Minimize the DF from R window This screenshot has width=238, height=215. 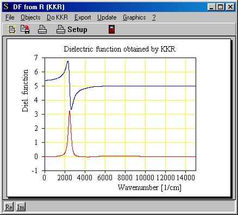[211, 7]
